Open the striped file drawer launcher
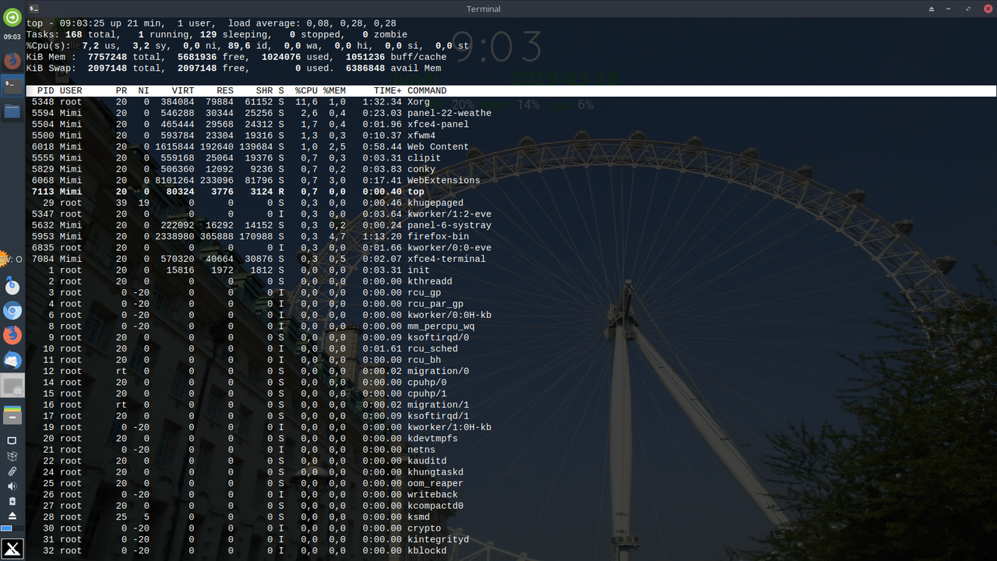 point(12,414)
